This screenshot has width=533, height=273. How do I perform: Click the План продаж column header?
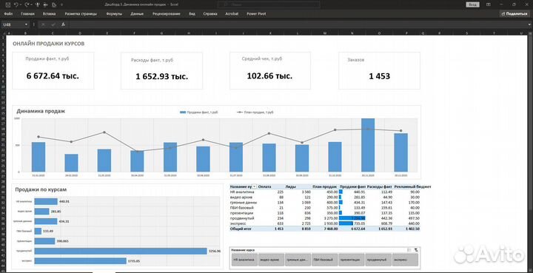click(325, 186)
